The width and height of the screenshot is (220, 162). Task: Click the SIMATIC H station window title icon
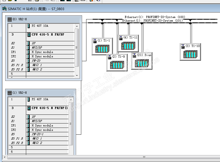[4, 9]
